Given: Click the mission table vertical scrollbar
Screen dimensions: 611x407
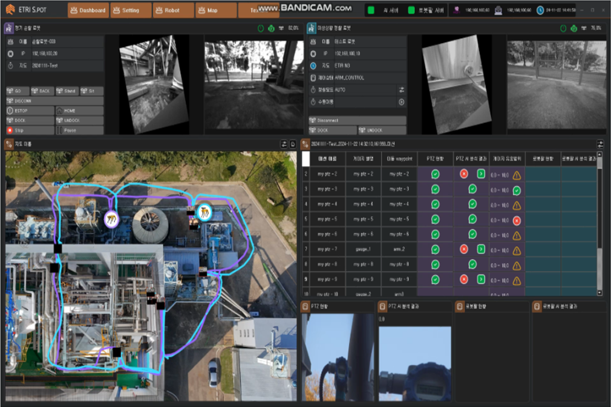Looking at the screenshot, I should pos(600,203).
